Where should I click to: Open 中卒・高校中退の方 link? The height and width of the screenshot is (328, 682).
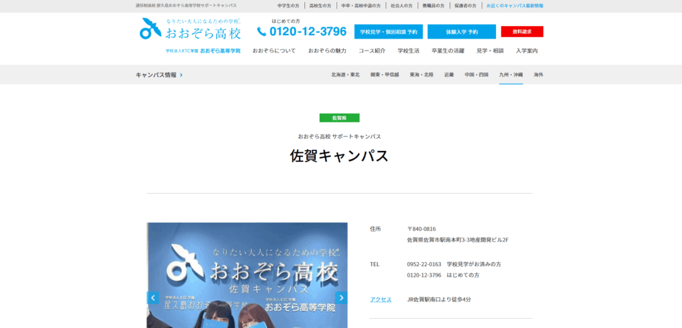coord(361,6)
